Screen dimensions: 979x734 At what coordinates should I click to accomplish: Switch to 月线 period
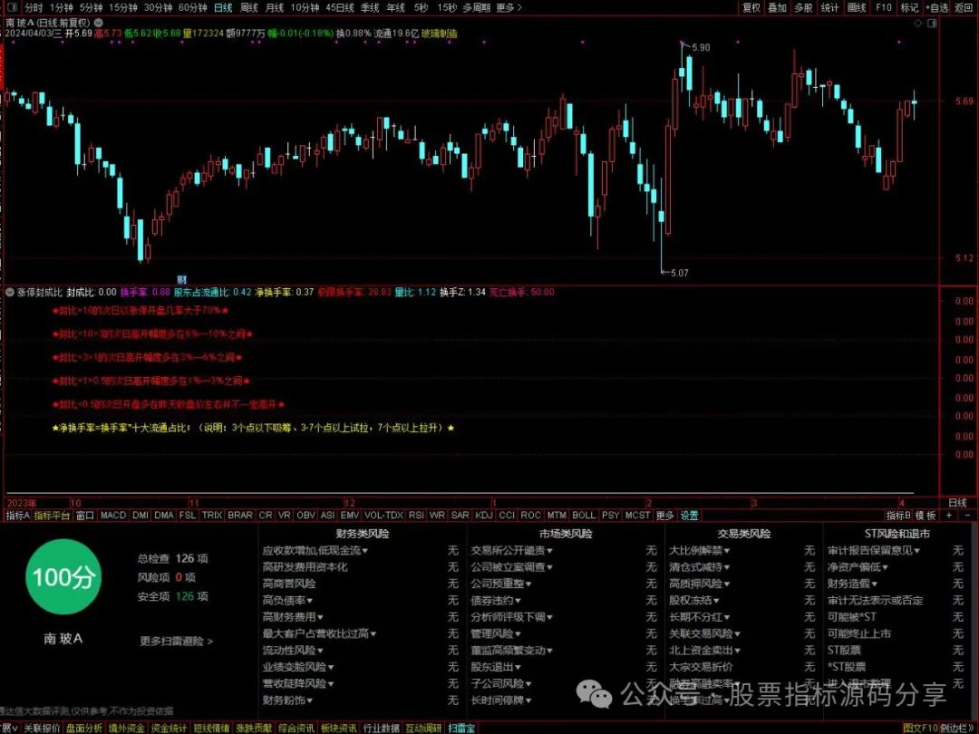coord(275,7)
